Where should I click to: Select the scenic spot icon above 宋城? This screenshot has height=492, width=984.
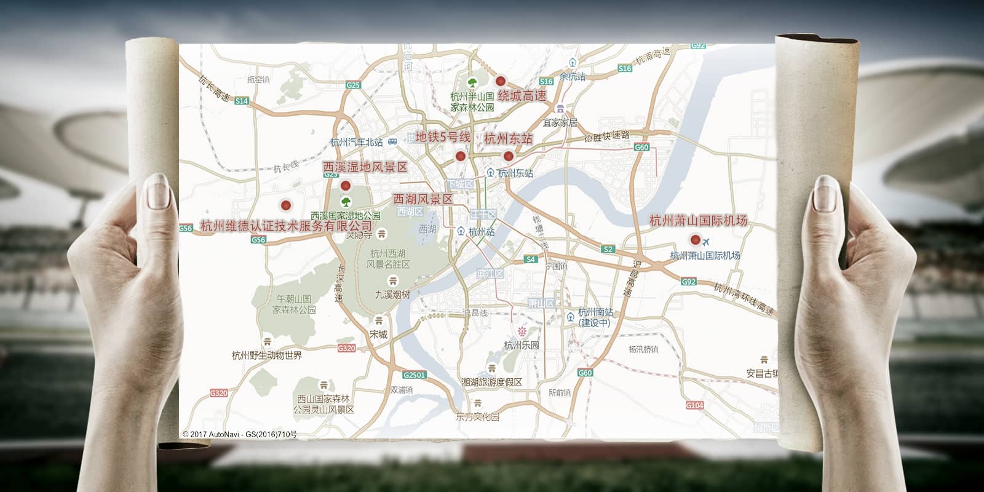pyautogui.click(x=379, y=320)
